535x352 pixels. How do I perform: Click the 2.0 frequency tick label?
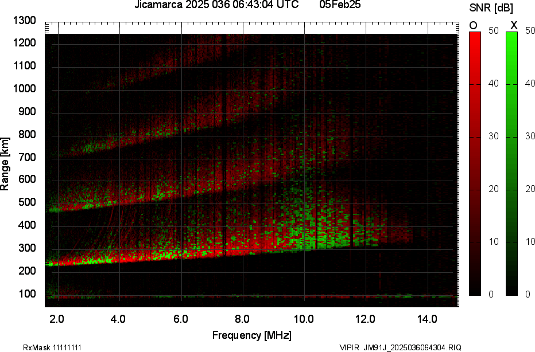pos(57,319)
